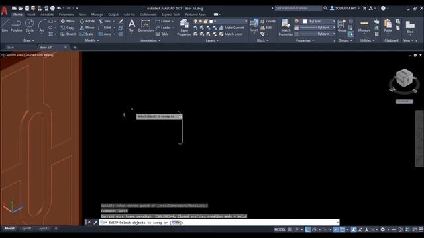424x238 pixels.
Task: Open Layer Properties manager
Action: point(184,27)
